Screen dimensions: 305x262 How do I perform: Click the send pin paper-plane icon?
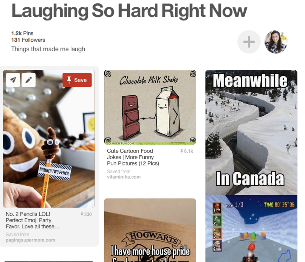coord(13,80)
